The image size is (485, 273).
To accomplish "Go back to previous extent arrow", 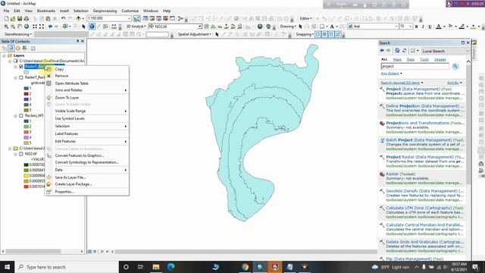I will (50, 27).
